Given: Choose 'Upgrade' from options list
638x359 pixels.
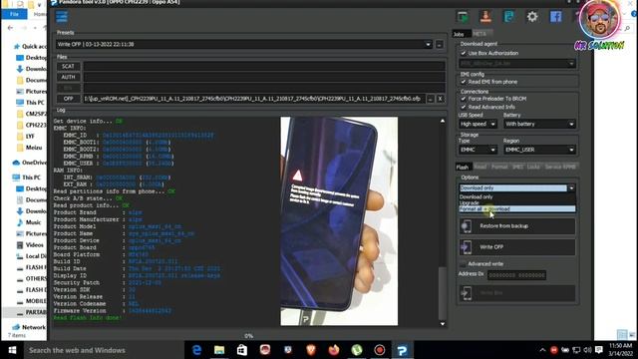Looking at the screenshot, I should click(517, 202).
